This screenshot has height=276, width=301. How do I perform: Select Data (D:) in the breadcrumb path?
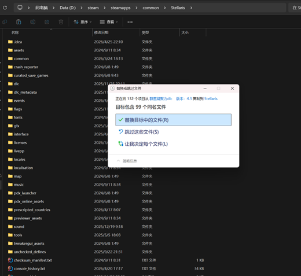(68, 8)
